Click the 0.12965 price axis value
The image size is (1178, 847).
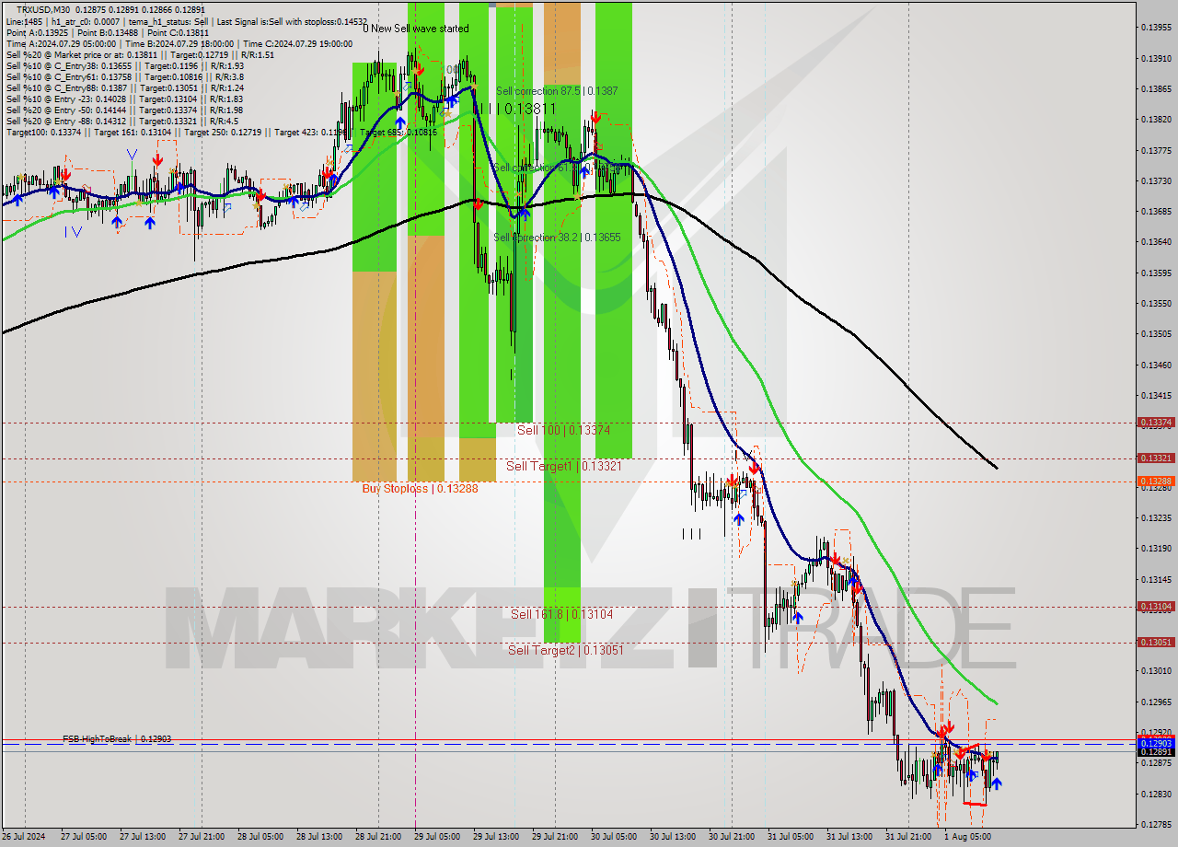(x=1156, y=702)
